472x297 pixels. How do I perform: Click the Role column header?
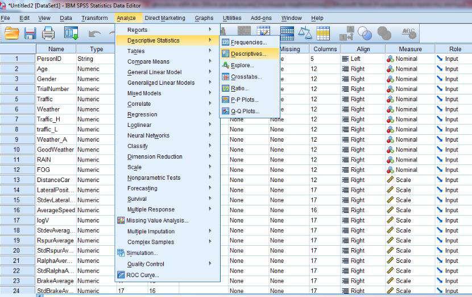(455, 49)
